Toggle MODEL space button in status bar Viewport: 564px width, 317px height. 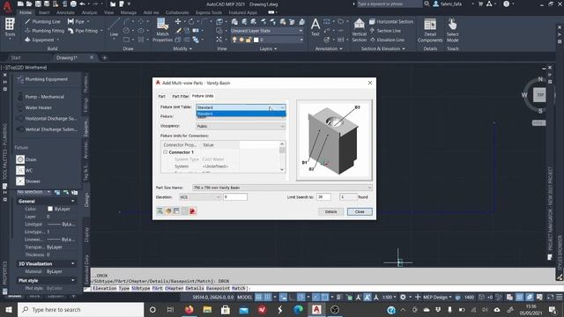[x=245, y=298]
